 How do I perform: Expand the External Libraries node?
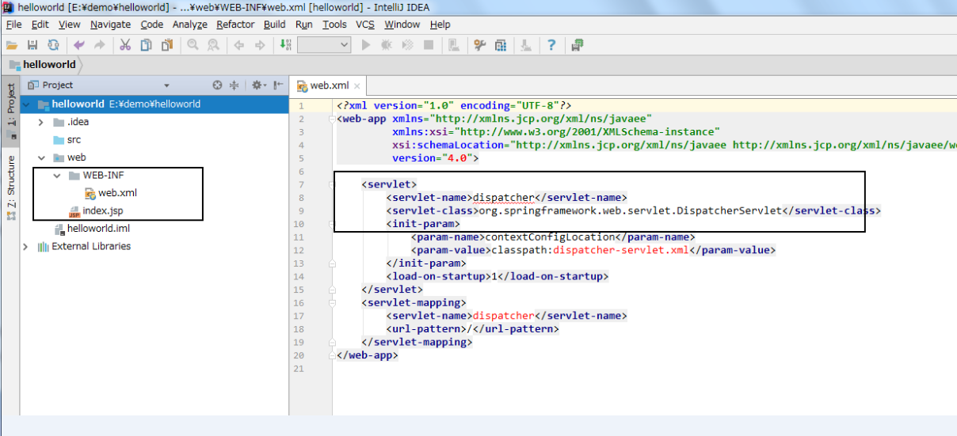(26, 247)
